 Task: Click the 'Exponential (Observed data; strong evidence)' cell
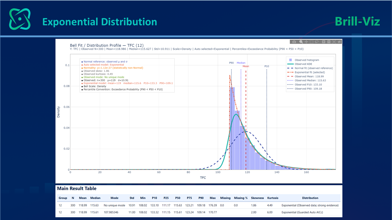(310, 205)
